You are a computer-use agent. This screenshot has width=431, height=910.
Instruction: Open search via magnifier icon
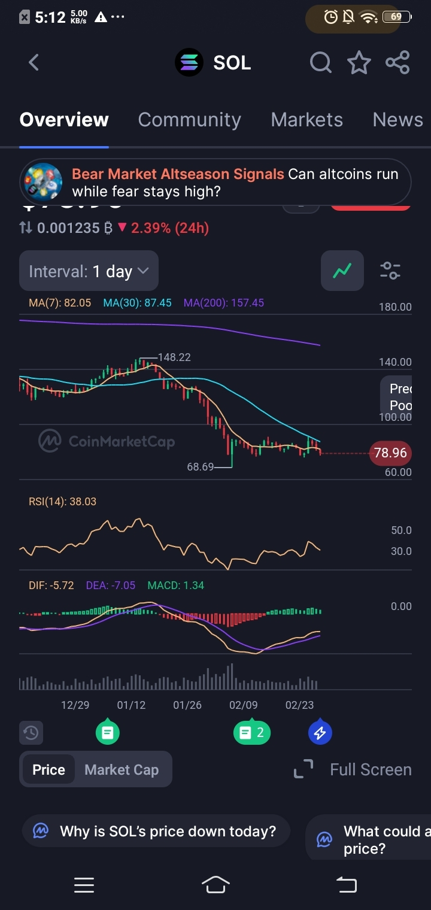click(x=321, y=62)
